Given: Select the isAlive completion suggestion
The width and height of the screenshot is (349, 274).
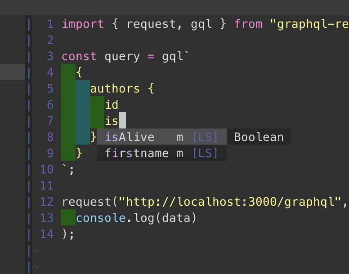Looking at the screenshot, I should pos(162,137).
